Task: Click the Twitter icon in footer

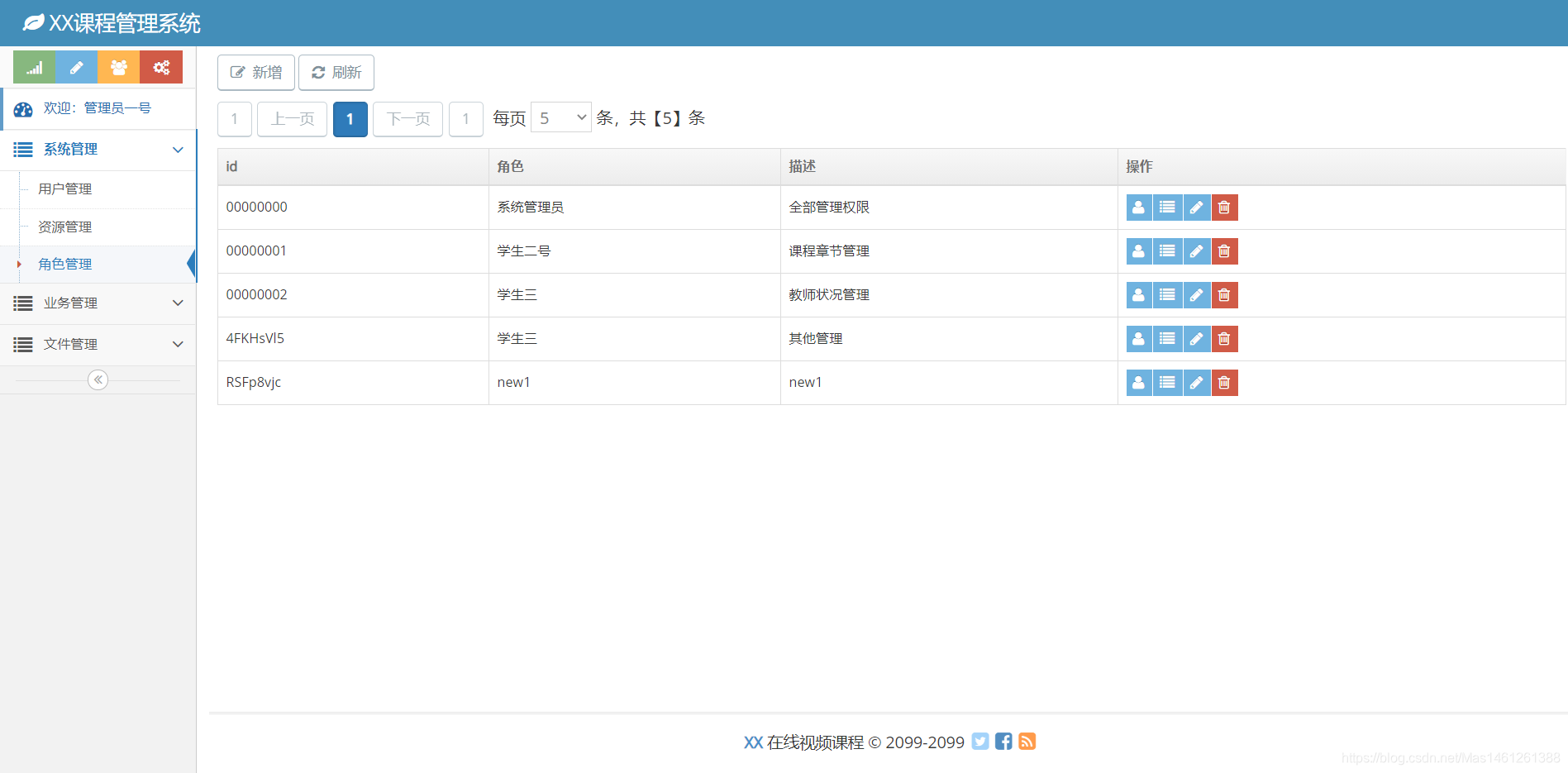Action: 980,742
